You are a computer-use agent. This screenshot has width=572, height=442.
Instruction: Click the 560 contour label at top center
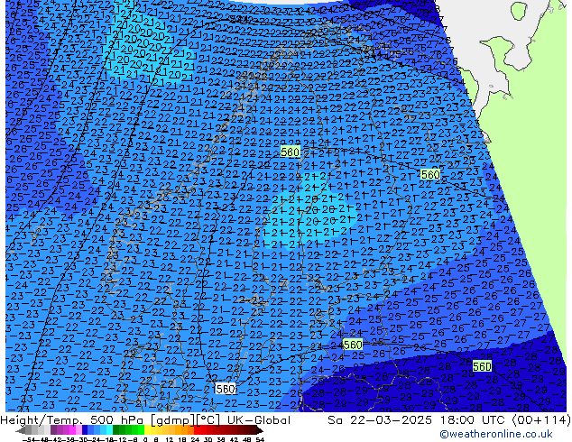tap(290, 152)
